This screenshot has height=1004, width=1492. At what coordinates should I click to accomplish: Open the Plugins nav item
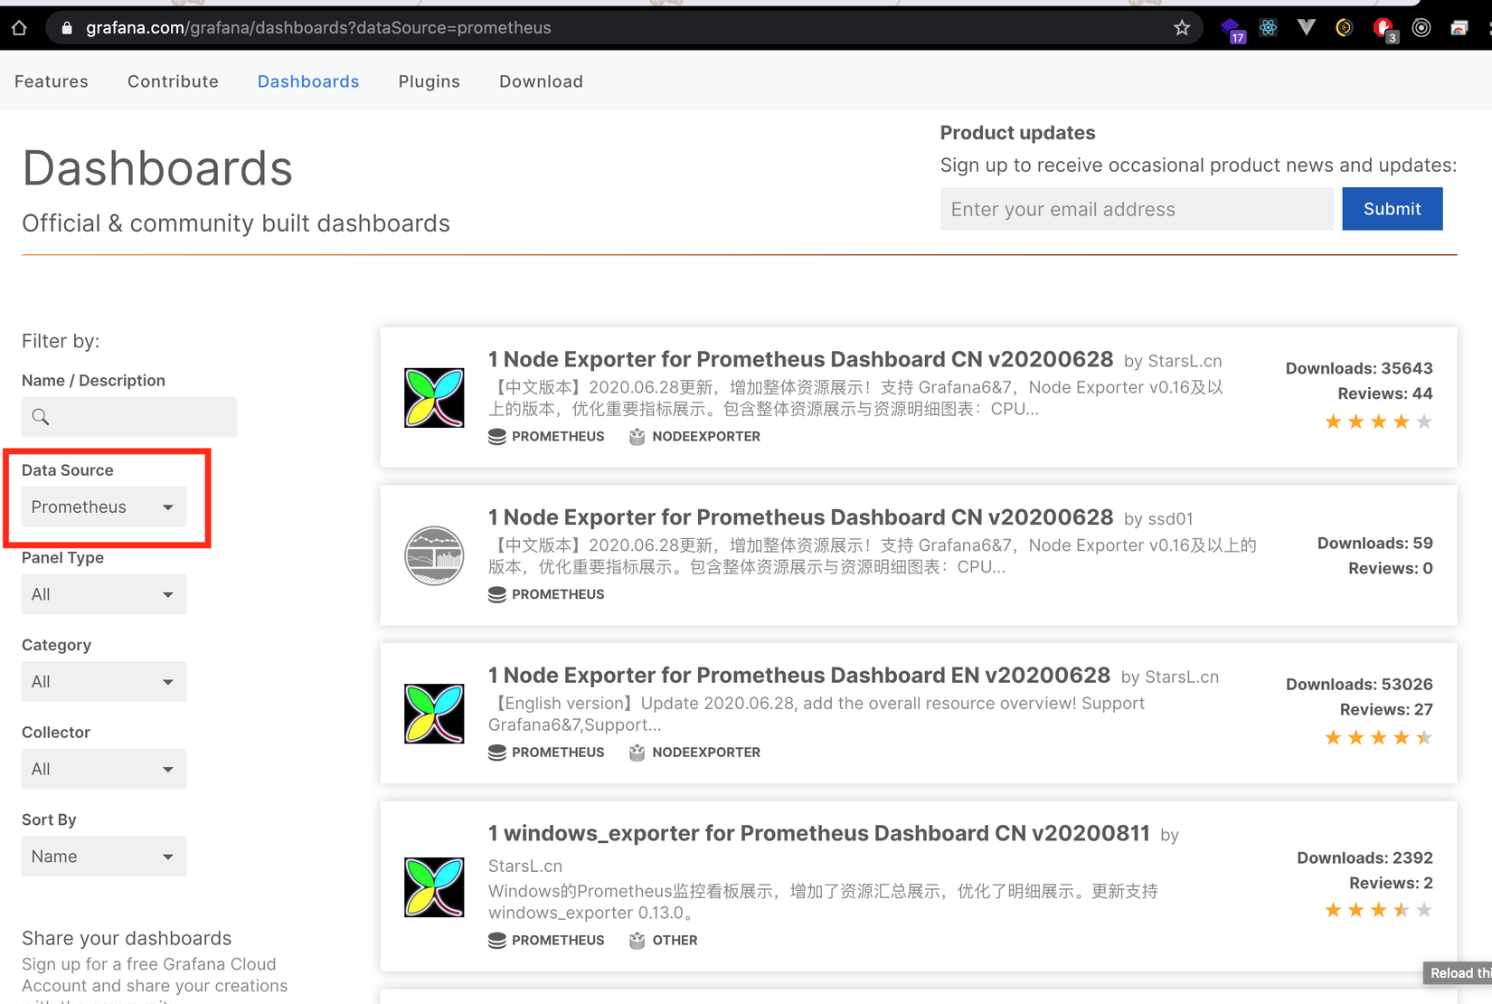pyautogui.click(x=430, y=81)
